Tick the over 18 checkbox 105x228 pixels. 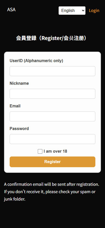[x=40, y=151]
